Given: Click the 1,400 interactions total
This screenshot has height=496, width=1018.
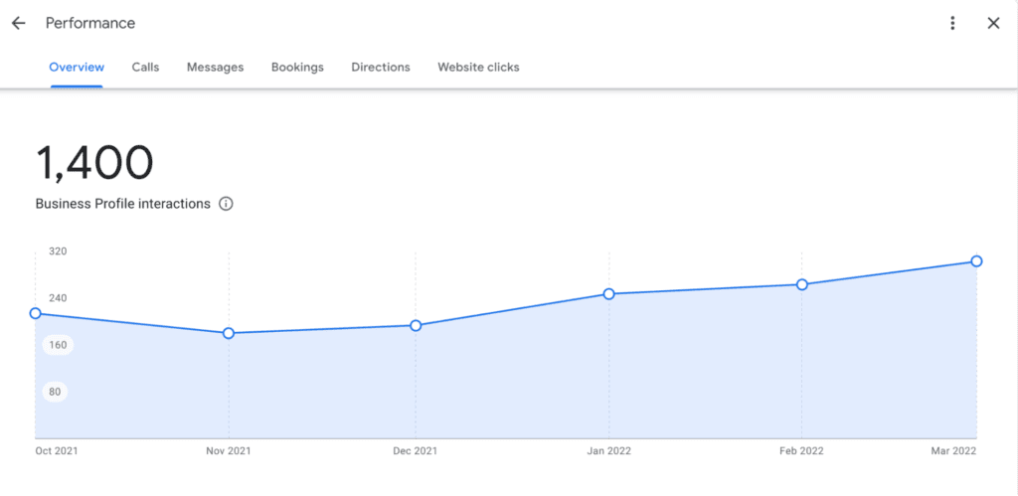Looking at the screenshot, I should 94,163.
